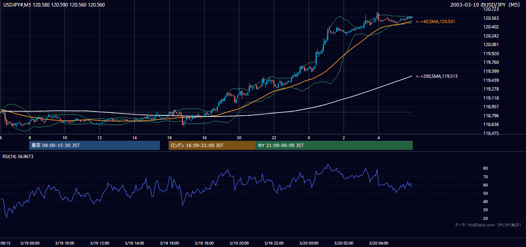Image resolution: width=526 pixels, height=247 pixels.
Task: Click the London 16:00-21:00 JST session bar
Action: (x=212, y=145)
